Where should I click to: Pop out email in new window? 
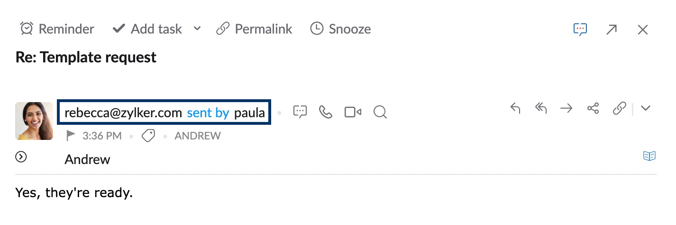coord(612,30)
